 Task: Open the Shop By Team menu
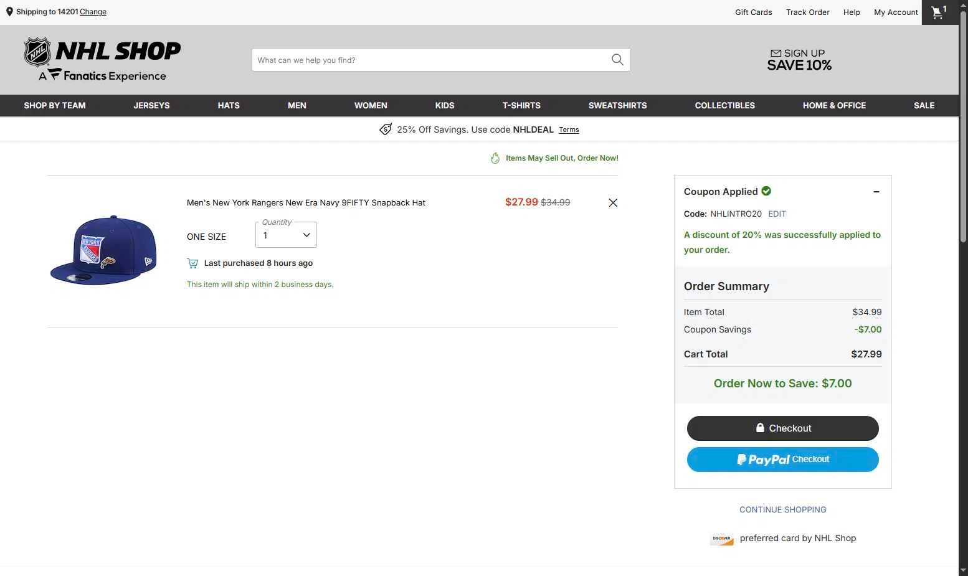(x=55, y=106)
